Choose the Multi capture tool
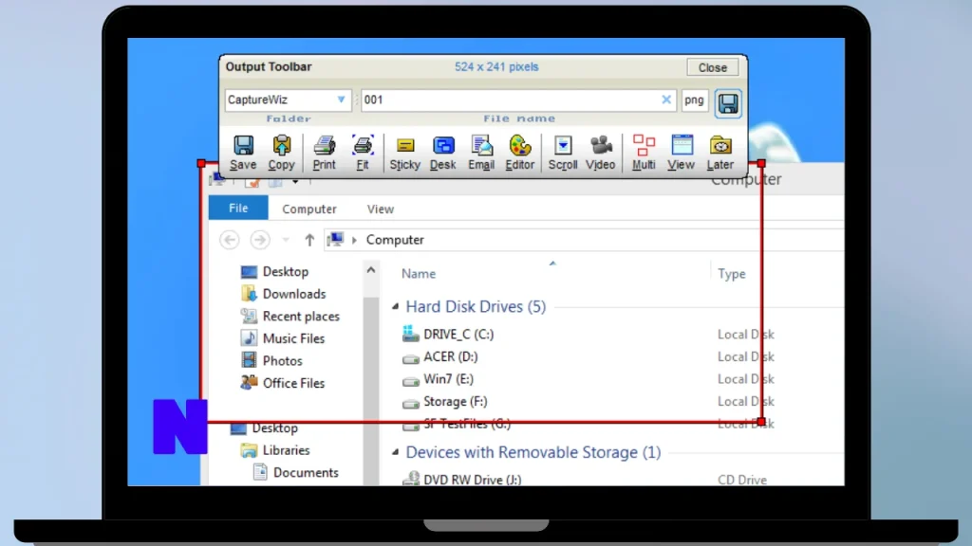This screenshot has height=546, width=972. click(x=644, y=153)
